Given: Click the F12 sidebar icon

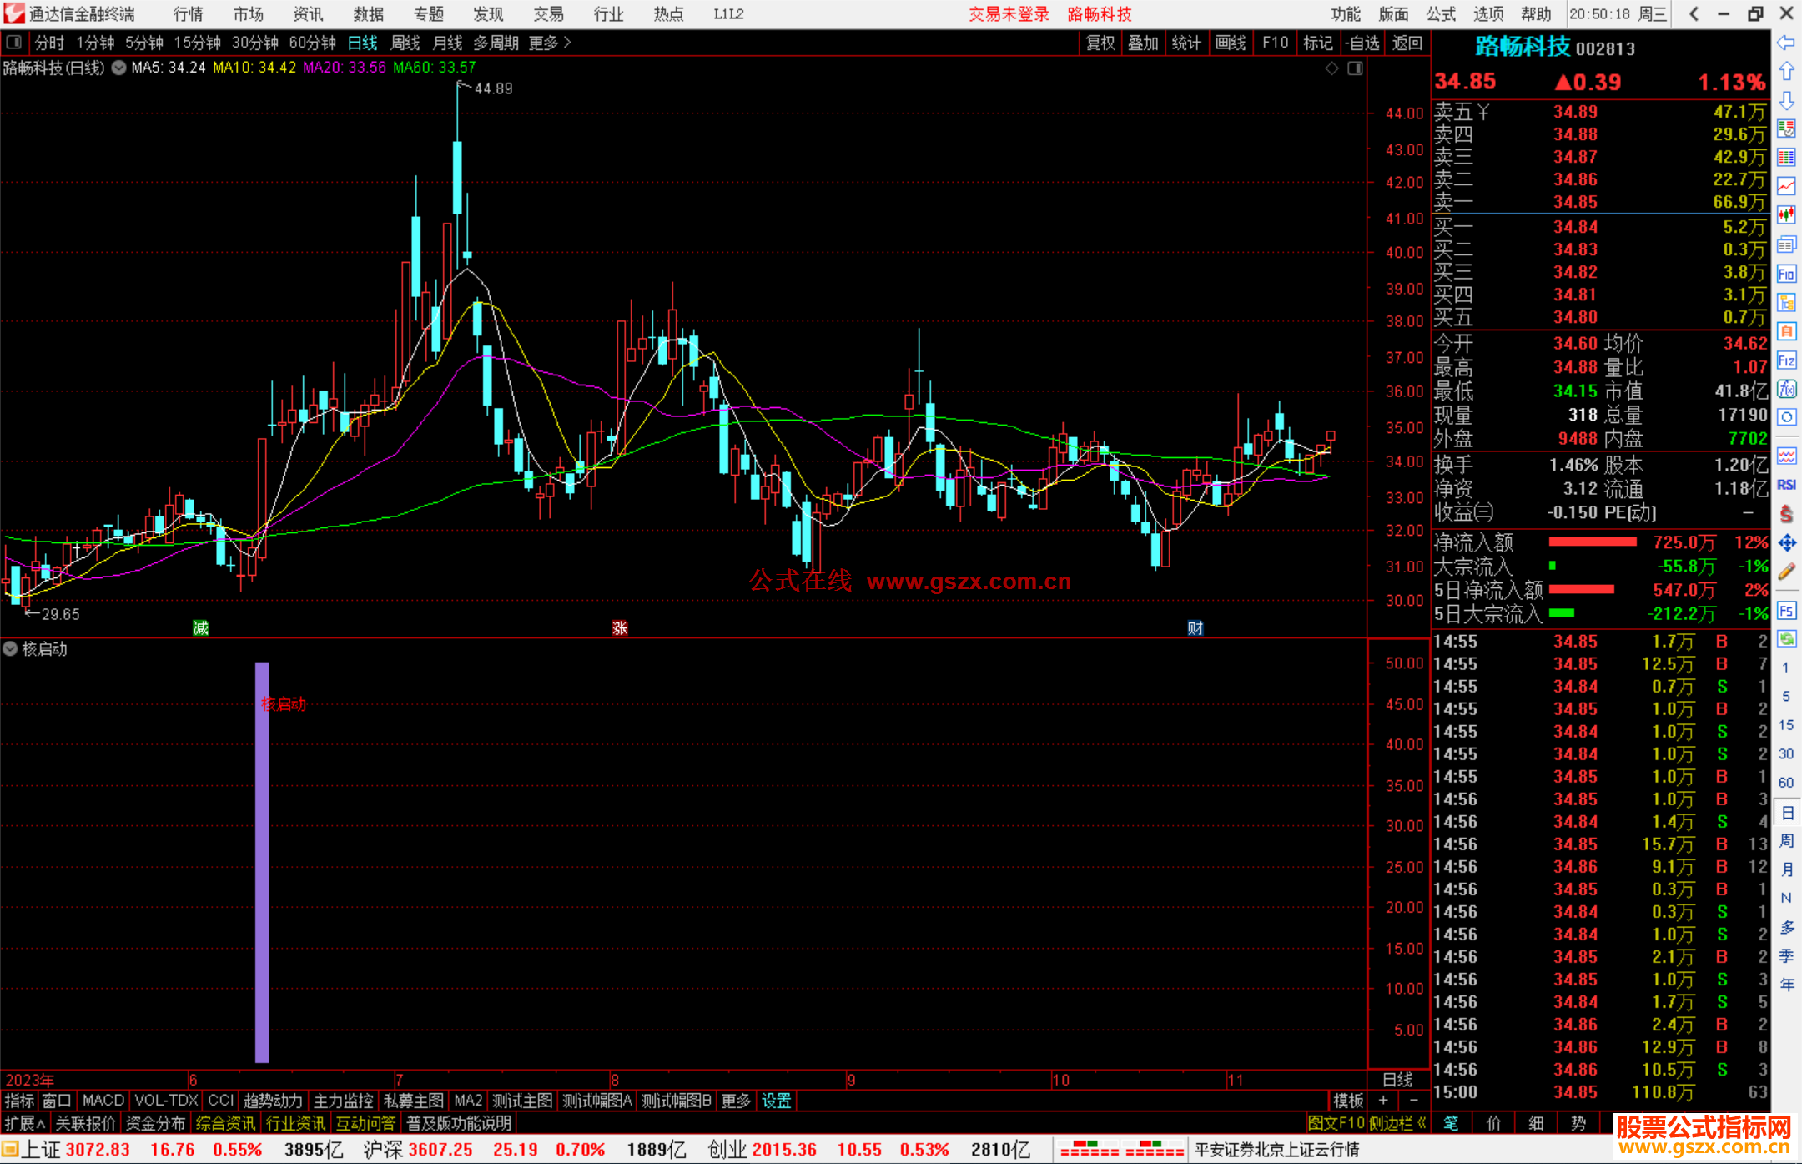Looking at the screenshot, I should pyautogui.click(x=1786, y=360).
